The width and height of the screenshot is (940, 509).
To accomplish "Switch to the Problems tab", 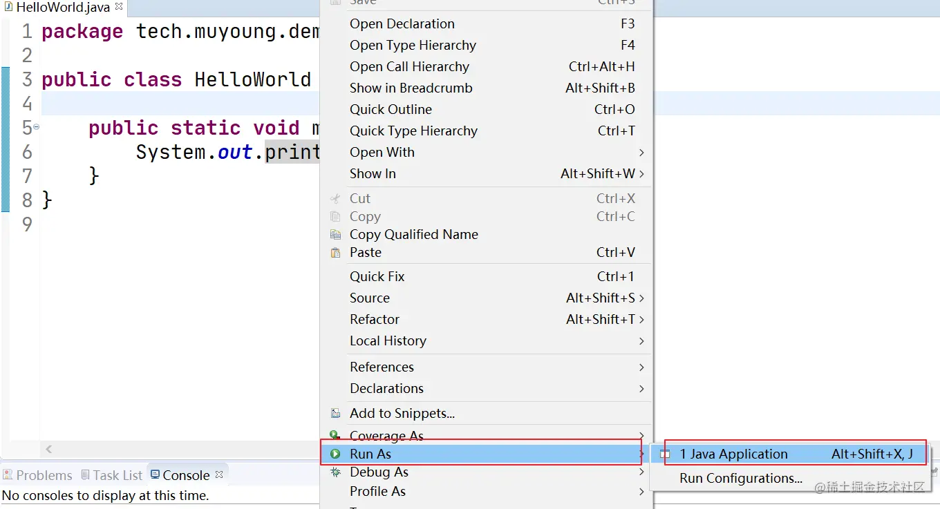I will (37, 475).
